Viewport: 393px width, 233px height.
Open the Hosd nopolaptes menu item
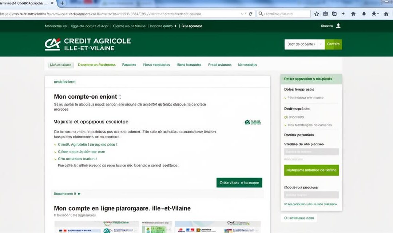pyautogui.click(x=156, y=65)
